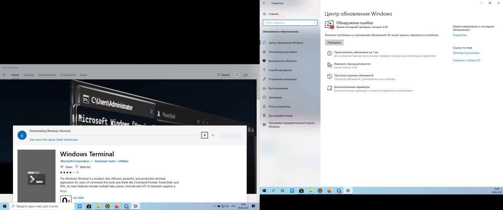Click the blue download arrow circle
The width and height of the screenshot is (503, 210).
pyautogui.click(x=22, y=135)
